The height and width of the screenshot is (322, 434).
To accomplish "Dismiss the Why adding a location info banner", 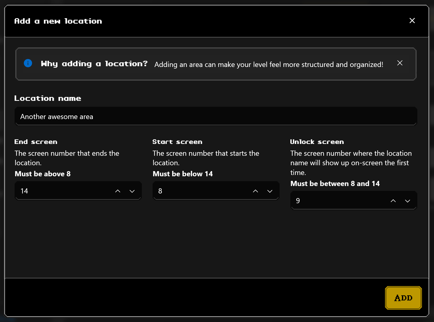I will 400,63.
